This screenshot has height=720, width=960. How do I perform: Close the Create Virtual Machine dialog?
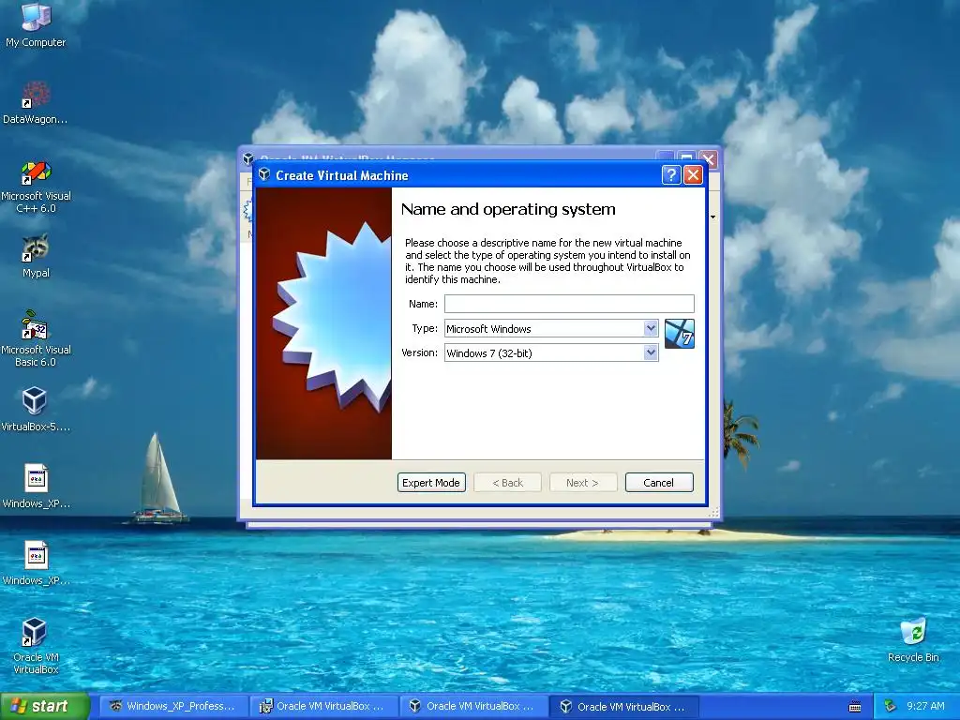[x=693, y=175]
